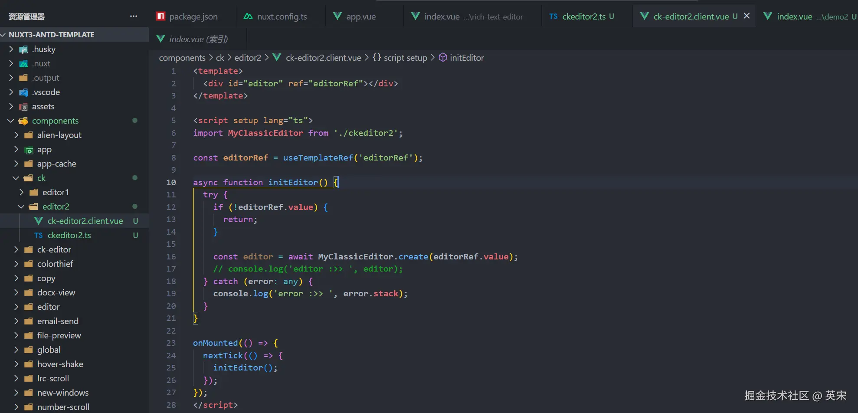Select the file-preview folder

coord(74,335)
